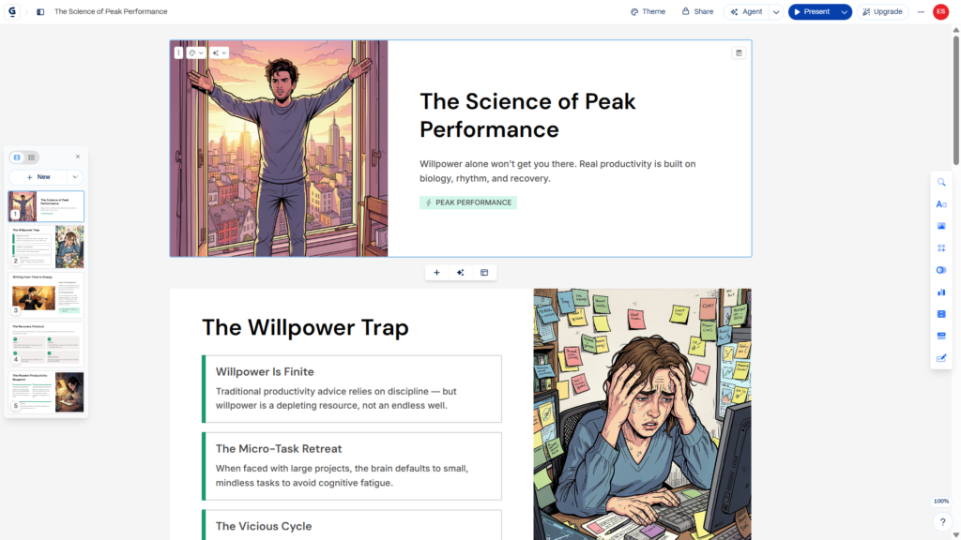Viewport: 961px width, 540px height.
Task: Click the form edit pencil icon
Action: click(941, 358)
